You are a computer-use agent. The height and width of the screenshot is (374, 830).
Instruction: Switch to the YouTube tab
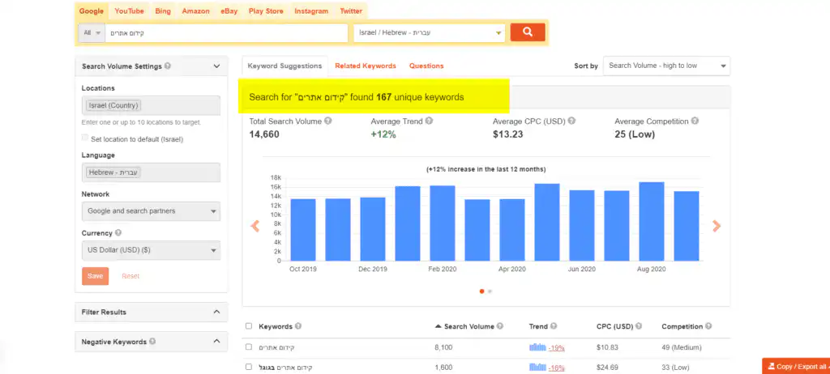129,11
